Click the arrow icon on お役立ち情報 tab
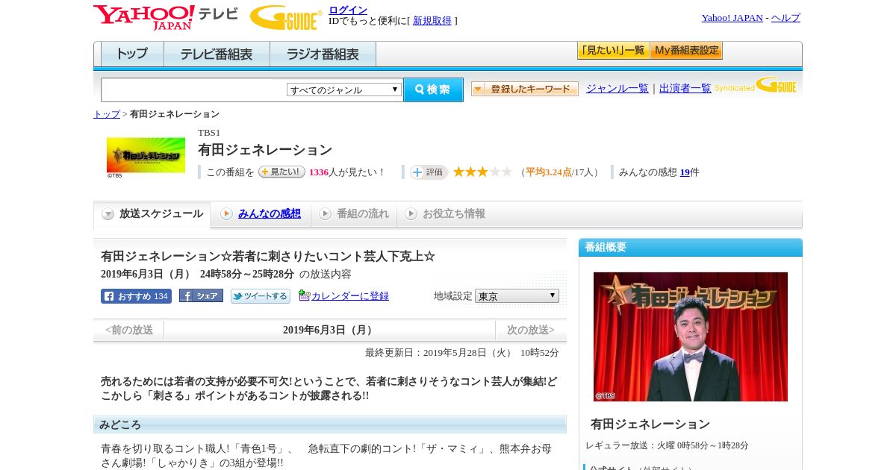This screenshot has height=470, width=896. (411, 214)
